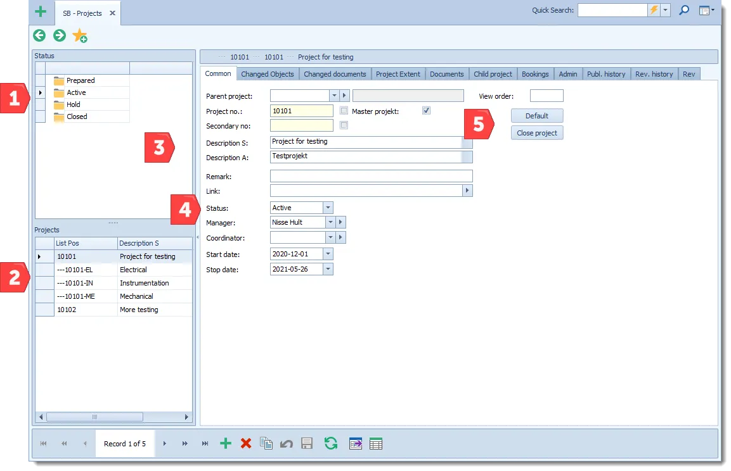Open the Status dropdown

328,208
